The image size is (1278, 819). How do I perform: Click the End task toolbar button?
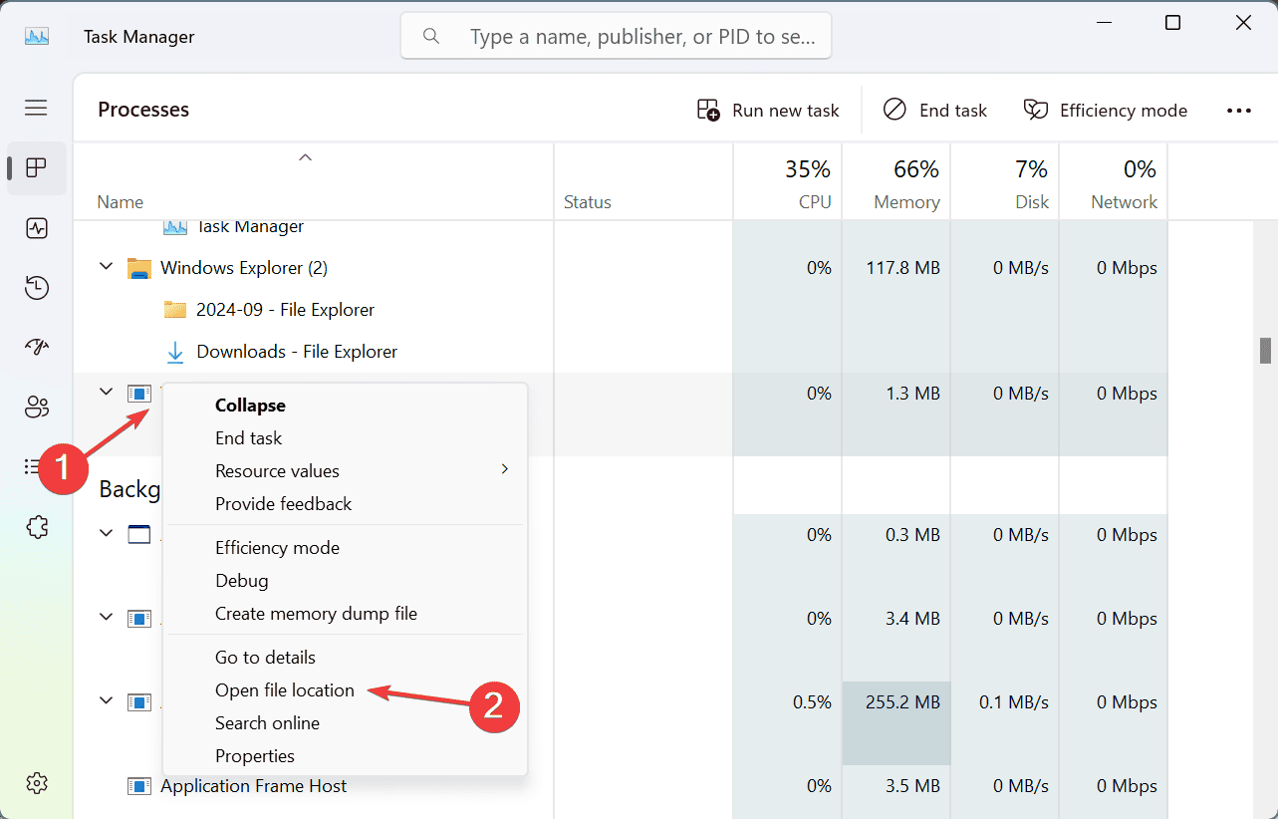click(935, 111)
